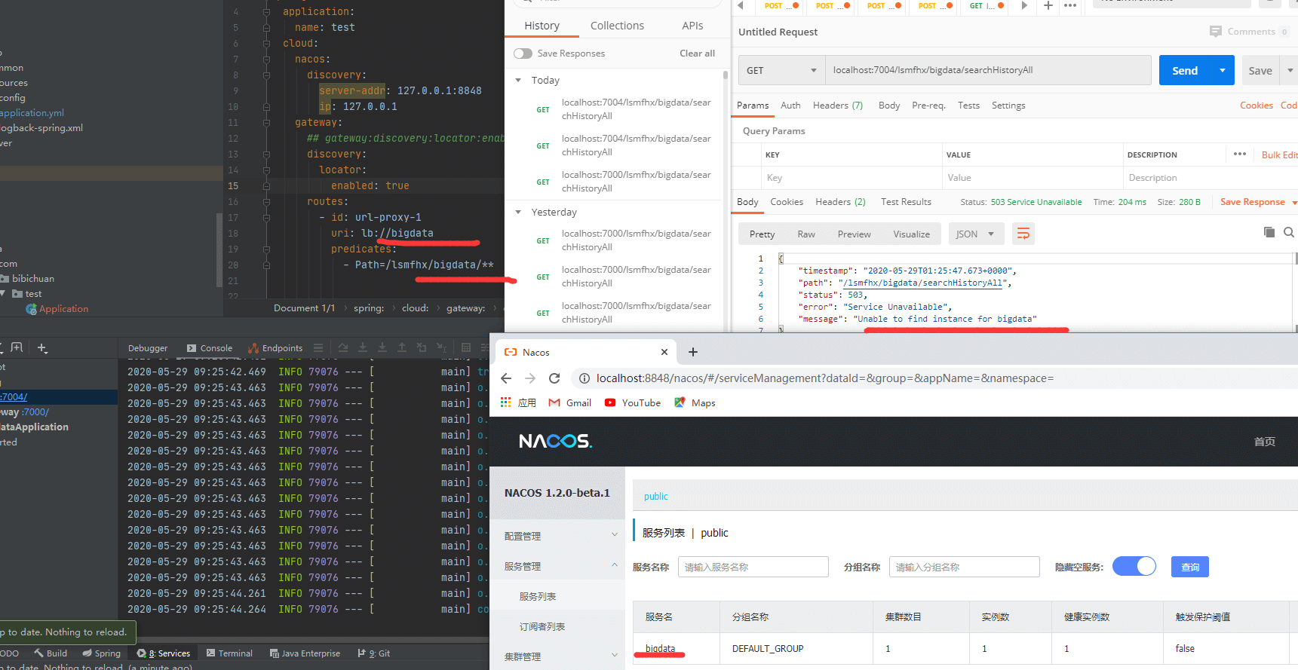Toggle the Save Responses switch
Screen dimensions: 1298x670
(x=523, y=54)
